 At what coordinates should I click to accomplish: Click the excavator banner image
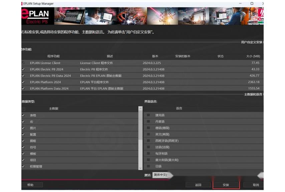pyautogui.click(x=194, y=16)
